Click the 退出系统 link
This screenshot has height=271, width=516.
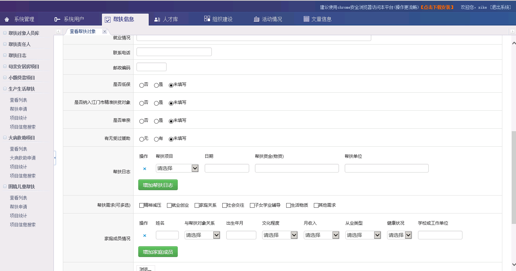coord(500,7)
